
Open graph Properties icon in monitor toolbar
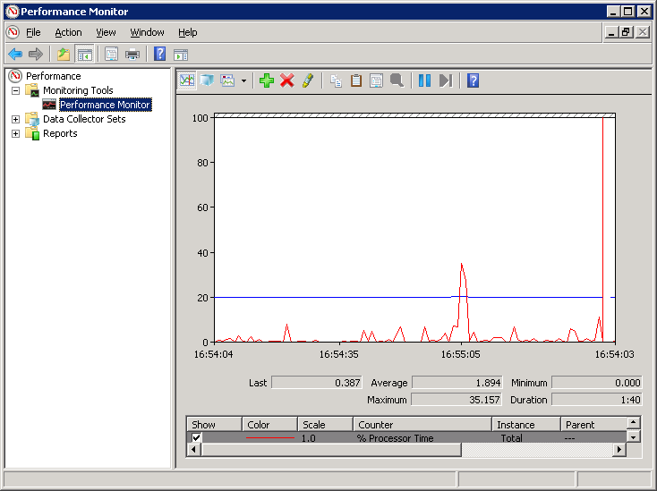tap(376, 80)
